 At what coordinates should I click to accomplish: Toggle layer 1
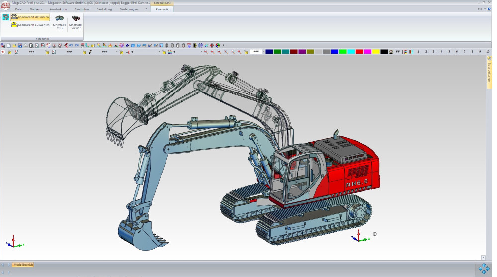pos(418,51)
